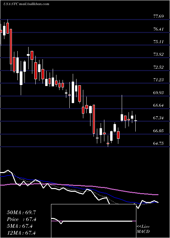Click the 72.52 price axis label
170x238 pixels.
point(158,67)
